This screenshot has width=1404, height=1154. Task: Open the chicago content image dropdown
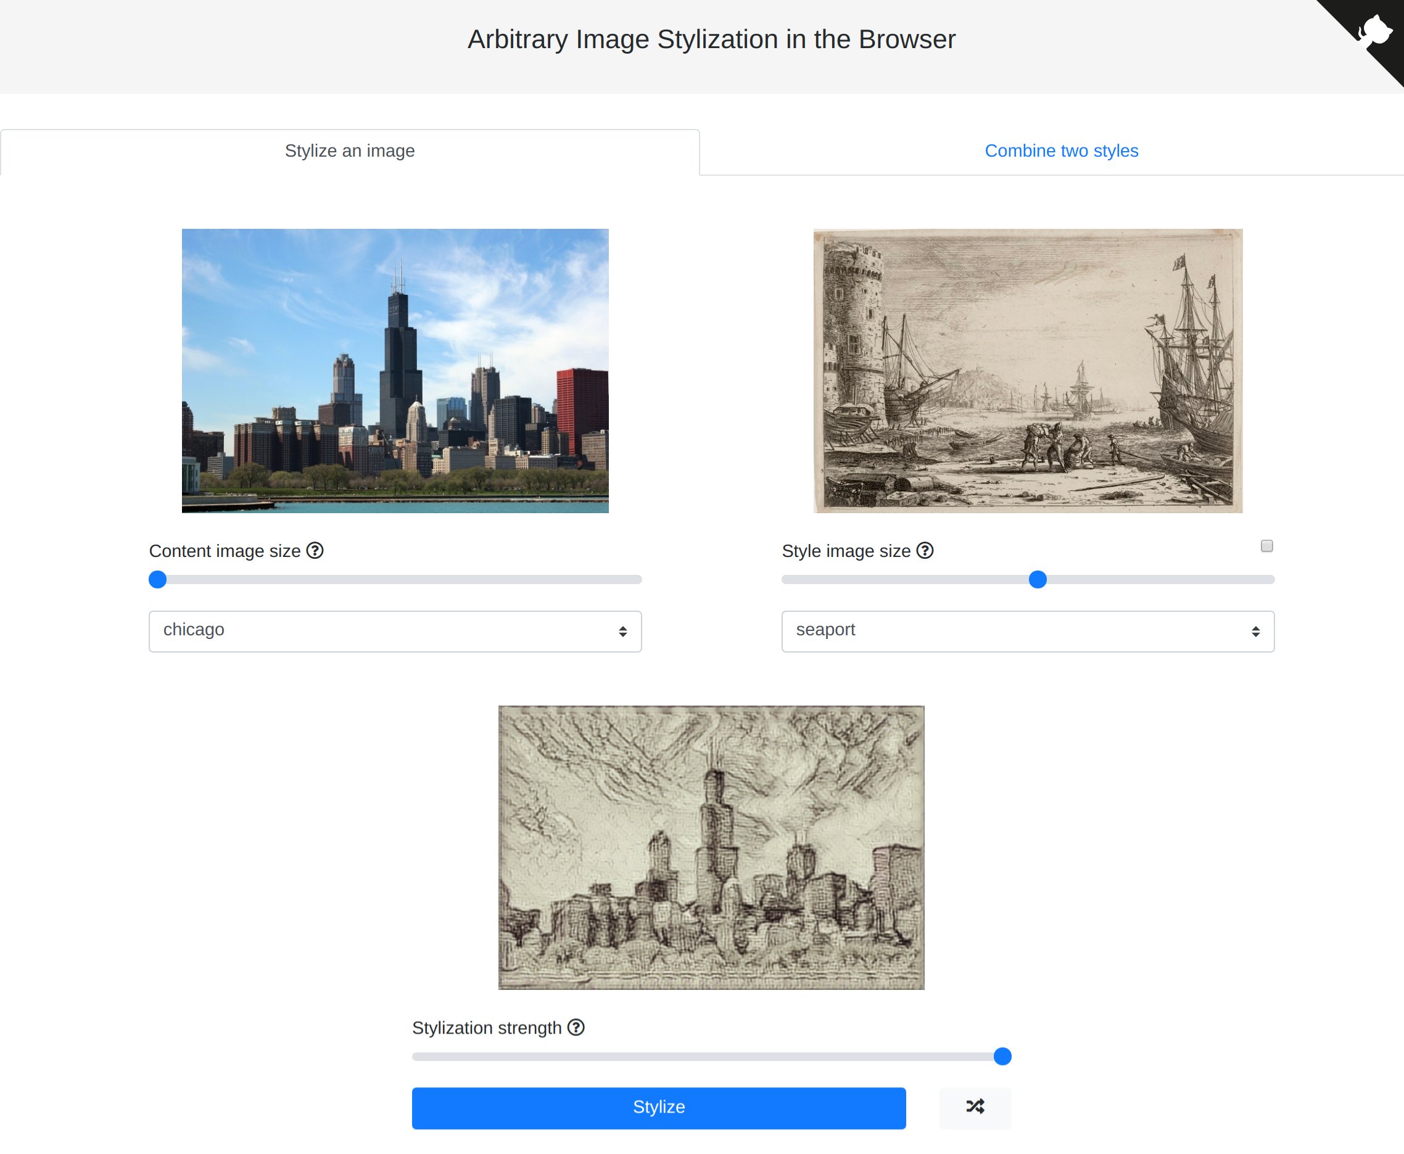(395, 631)
